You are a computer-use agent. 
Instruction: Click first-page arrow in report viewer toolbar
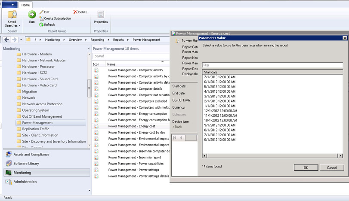(x=175, y=138)
